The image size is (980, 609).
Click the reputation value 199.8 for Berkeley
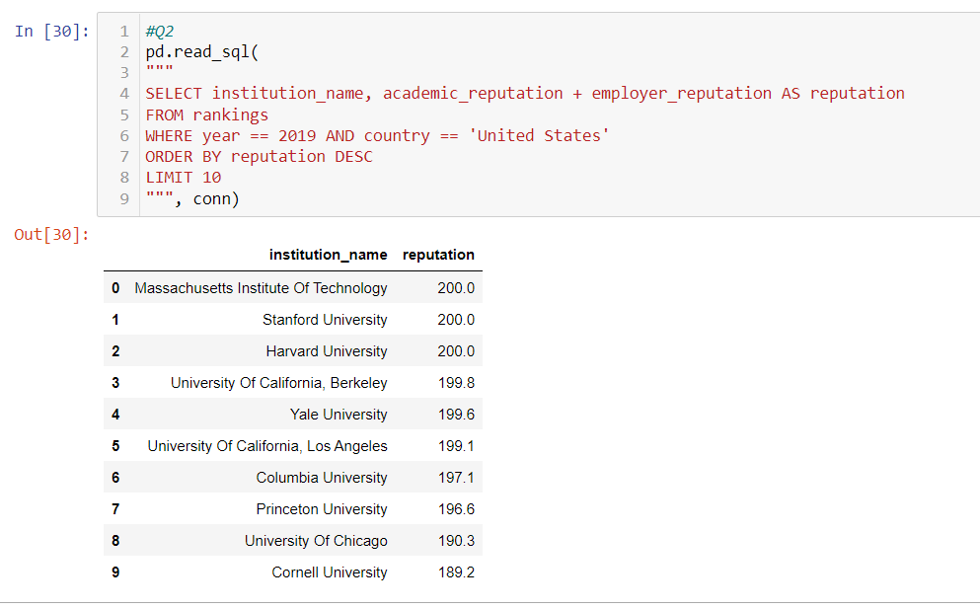pos(455,382)
